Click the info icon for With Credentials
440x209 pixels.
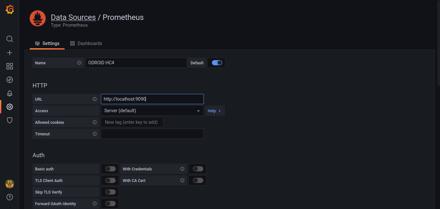click(182, 169)
